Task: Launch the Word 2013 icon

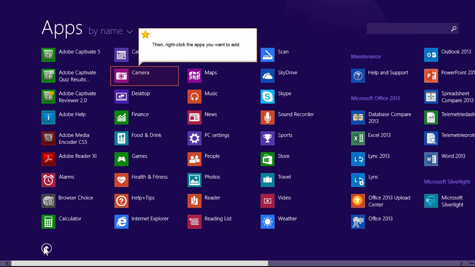Action: (x=431, y=159)
